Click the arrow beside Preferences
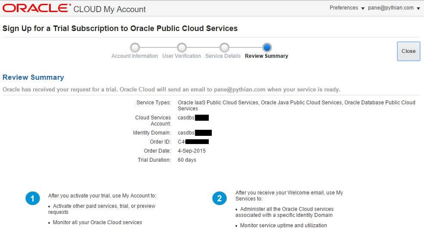Image resolution: width=424 pixels, height=235 pixels. 363,9
